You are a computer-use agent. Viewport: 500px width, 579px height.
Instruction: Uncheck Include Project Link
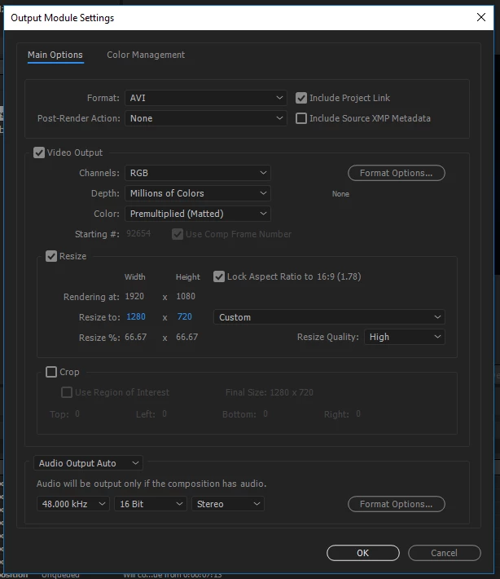pos(301,98)
